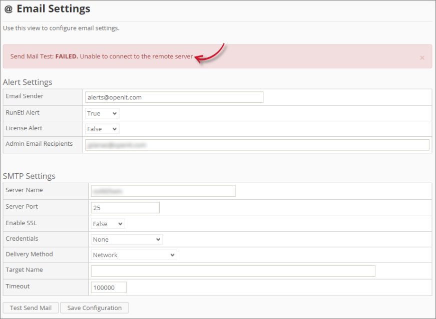
Task: Click the failed connection error message text
Action: [100, 56]
